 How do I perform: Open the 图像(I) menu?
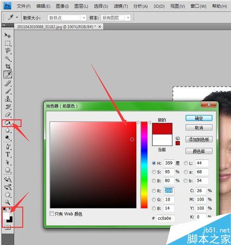(62, 6)
